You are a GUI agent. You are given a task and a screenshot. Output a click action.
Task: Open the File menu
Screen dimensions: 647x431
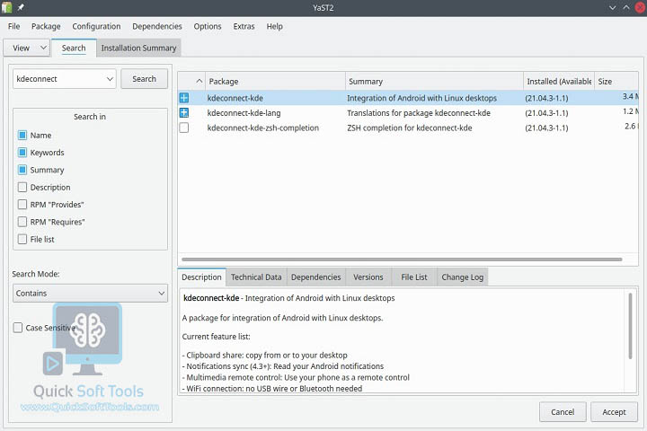pyautogui.click(x=13, y=26)
